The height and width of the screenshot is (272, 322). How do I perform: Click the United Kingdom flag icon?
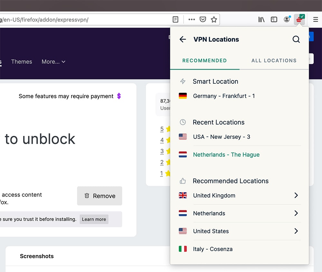(183, 195)
